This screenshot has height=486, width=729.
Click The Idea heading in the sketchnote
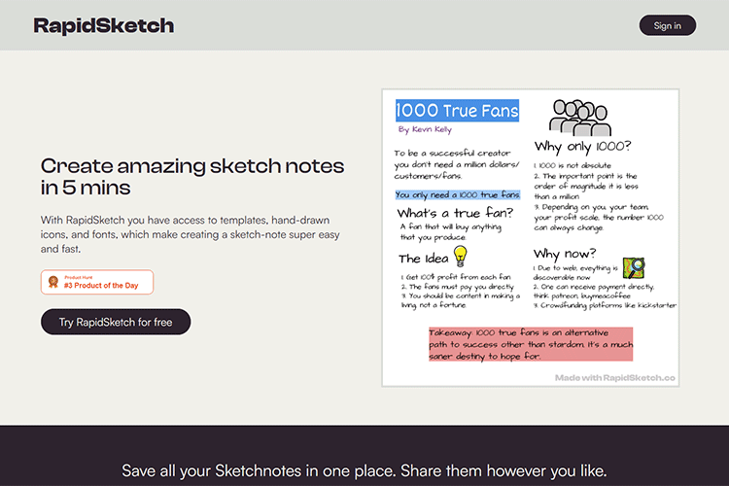click(423, 259)
